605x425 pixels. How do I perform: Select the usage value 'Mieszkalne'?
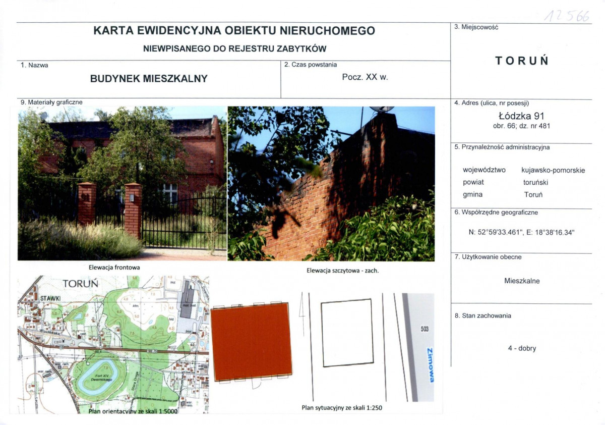(x=522, y=281)
